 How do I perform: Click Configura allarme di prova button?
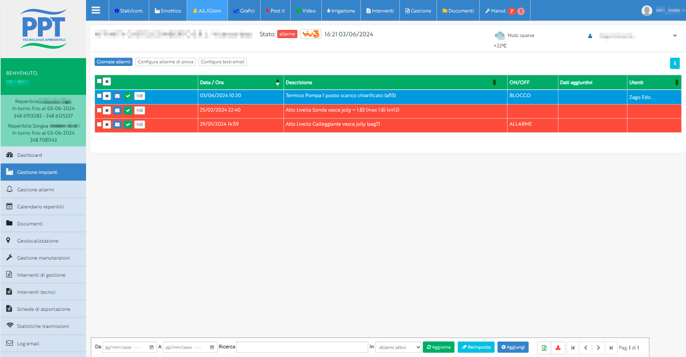pyautogui.click(x=165, y=62)
